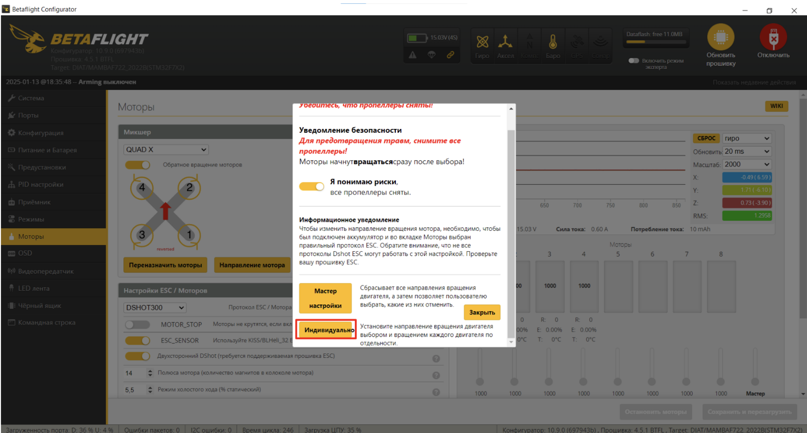Click the Accelerometer sensor icon
Image resolution: width=807 pixels, height=433 pixels.
505,42
